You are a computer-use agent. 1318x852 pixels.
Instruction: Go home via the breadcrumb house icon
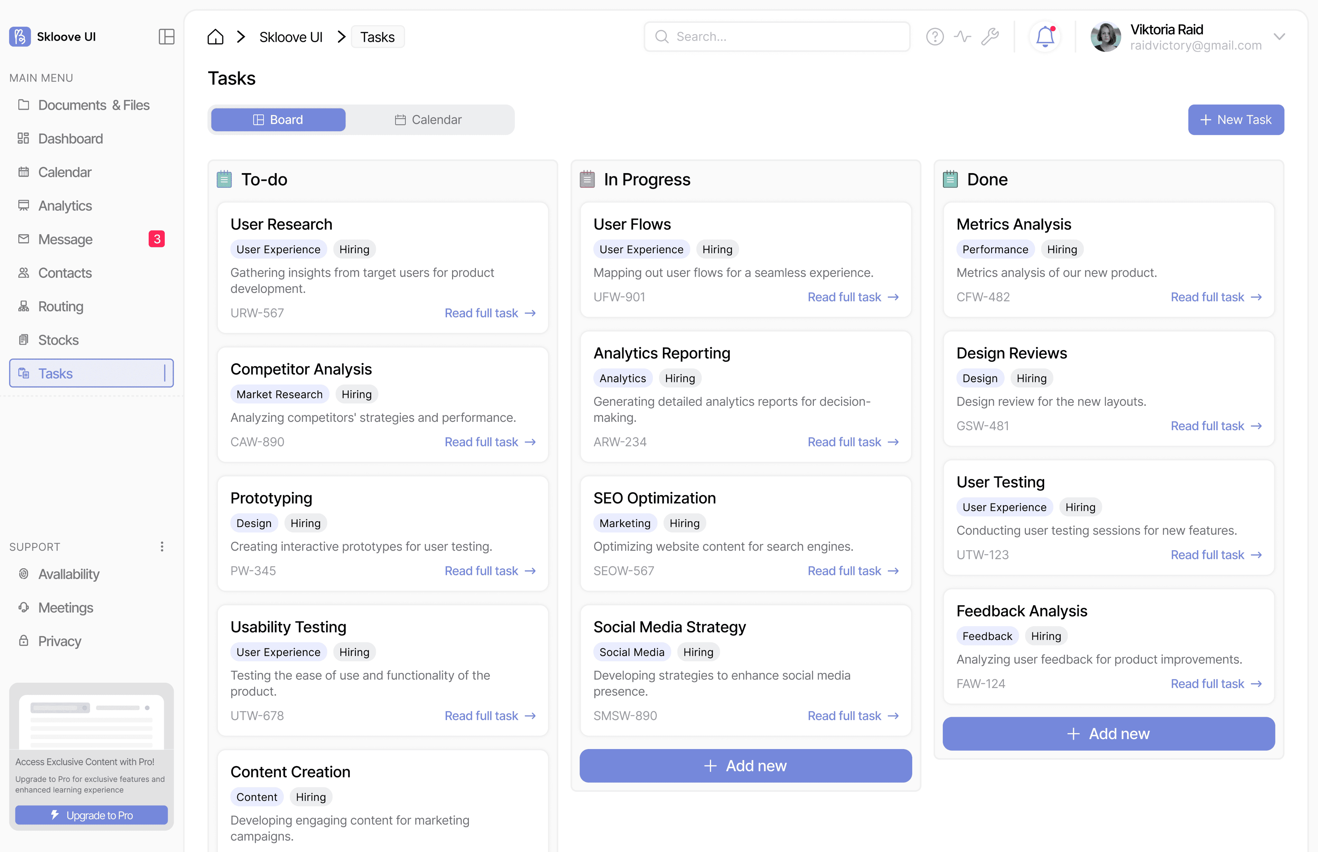[x=215, y=37]
